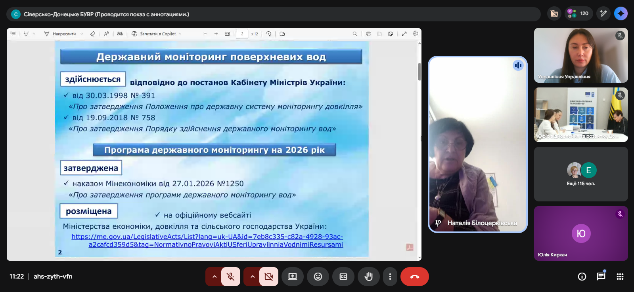Unmute the microphone
The image size is (634, 292).
point(230,277)
